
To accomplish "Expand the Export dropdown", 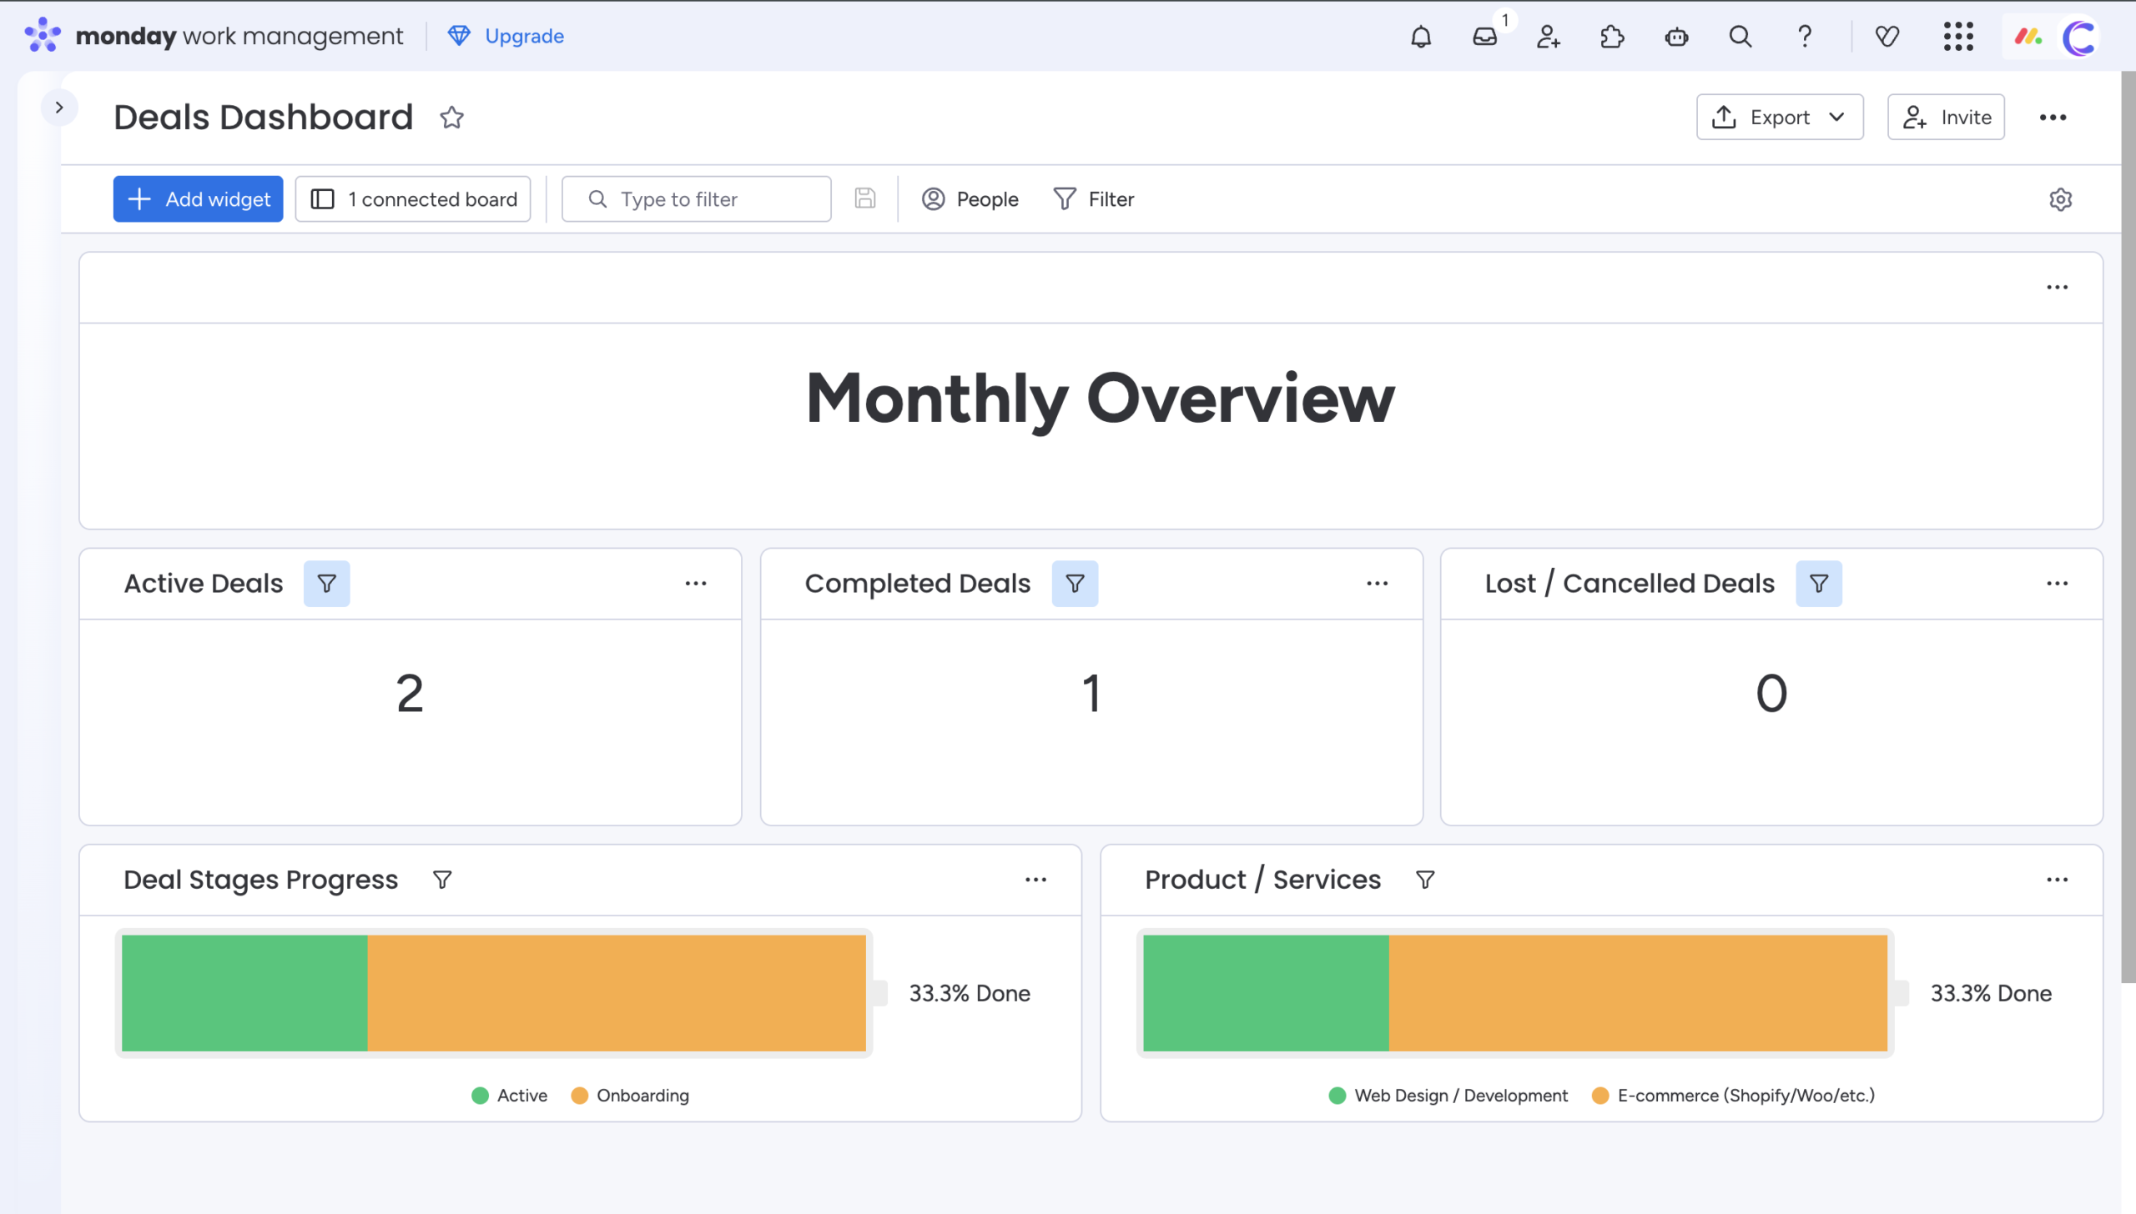I will [x=1779, y=118].
